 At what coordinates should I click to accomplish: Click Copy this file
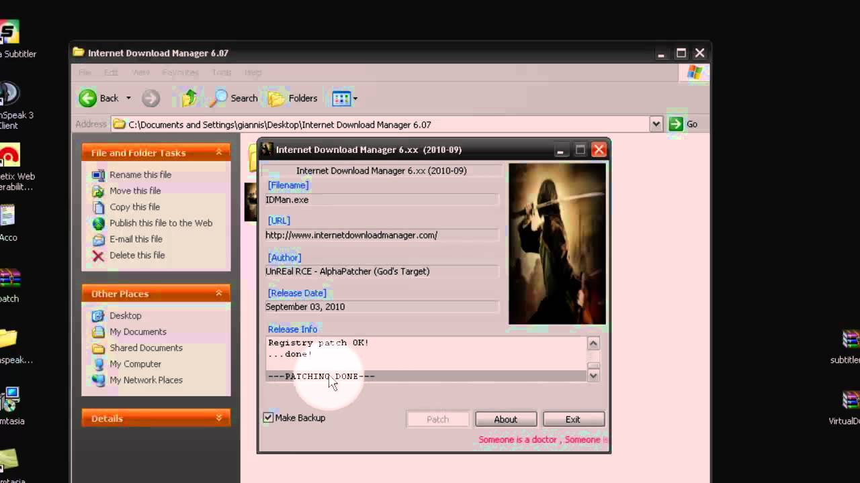point(134,207)
